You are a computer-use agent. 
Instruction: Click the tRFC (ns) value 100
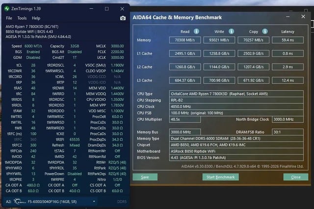tap(33, 134)
